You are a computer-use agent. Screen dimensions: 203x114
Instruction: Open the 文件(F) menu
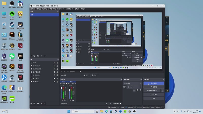[33, 9]
